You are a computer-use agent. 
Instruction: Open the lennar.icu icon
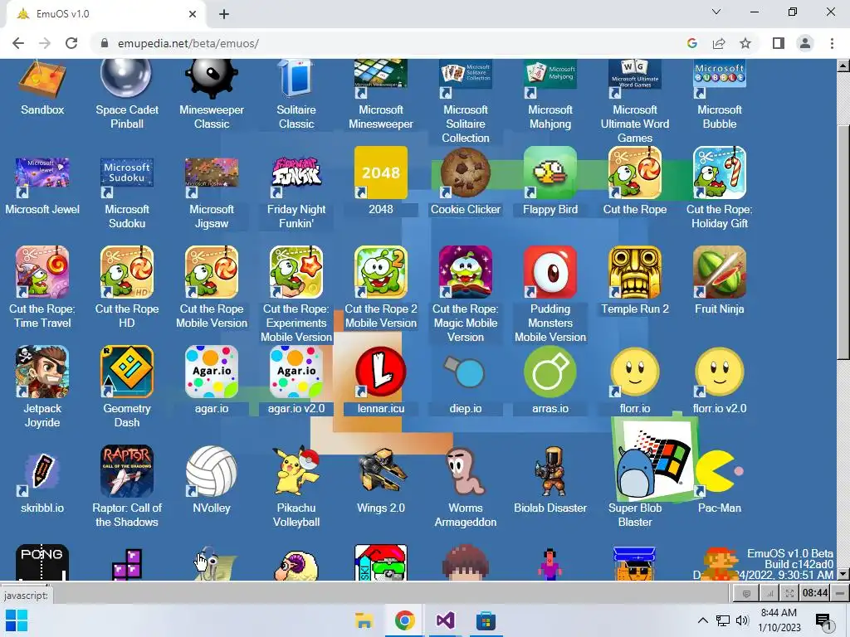[x=380, y=372]
